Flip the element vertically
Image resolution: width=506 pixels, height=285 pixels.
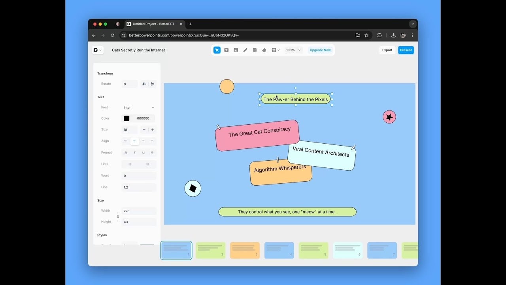tap(153, 84)
